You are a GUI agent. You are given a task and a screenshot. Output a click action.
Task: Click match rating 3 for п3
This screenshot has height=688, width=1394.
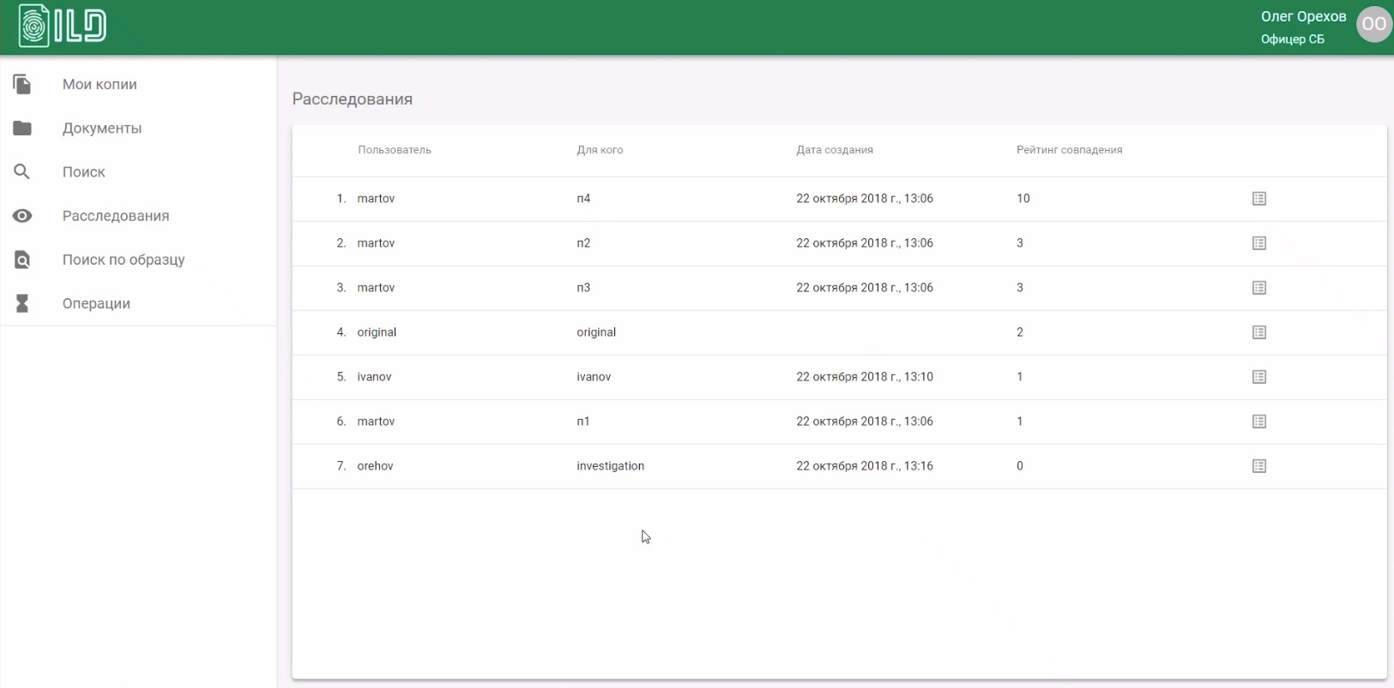(1020, 288)
